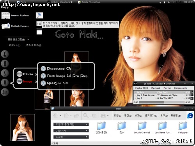Screen dimensions: 195x146
Task: Open the Wallpaper folder
Action: pos(183,127)
